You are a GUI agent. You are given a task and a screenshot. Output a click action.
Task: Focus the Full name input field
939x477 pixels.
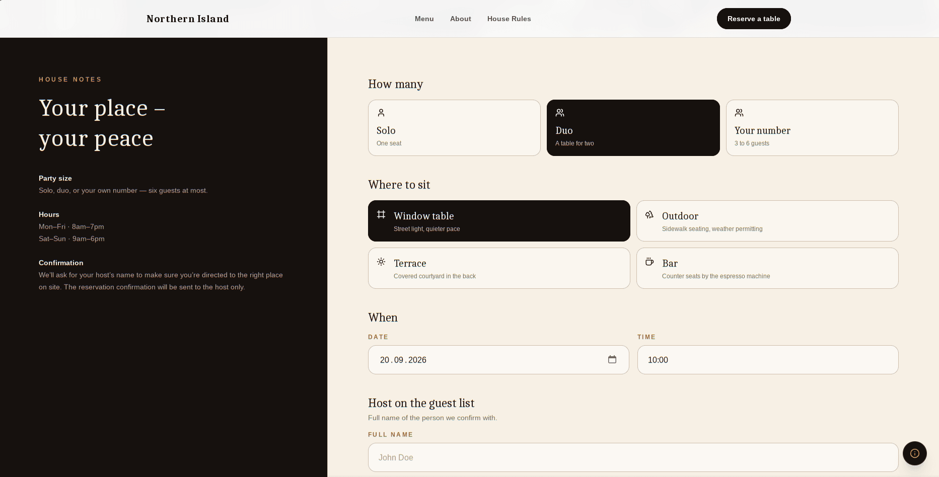point(633,457)
